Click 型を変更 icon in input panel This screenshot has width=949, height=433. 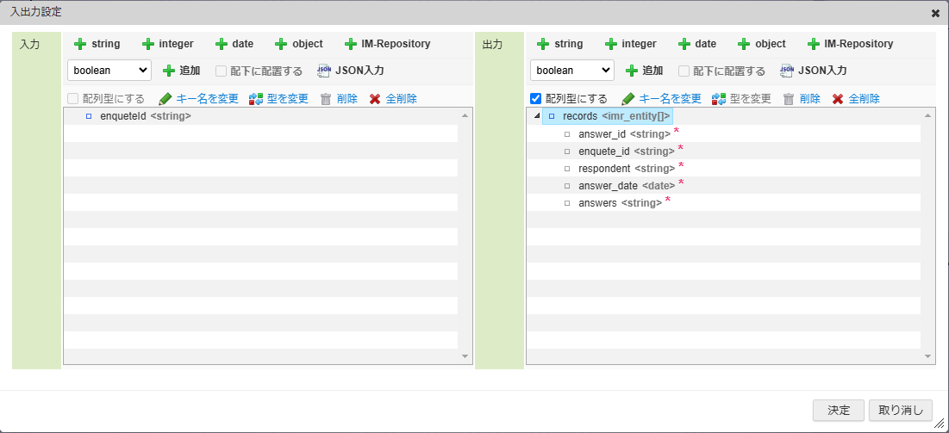256,99
